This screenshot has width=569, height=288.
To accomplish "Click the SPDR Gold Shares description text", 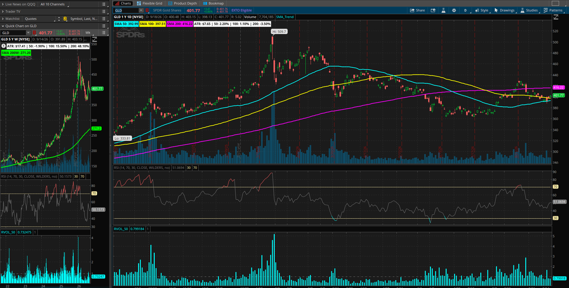I will [x=167, y=10].
